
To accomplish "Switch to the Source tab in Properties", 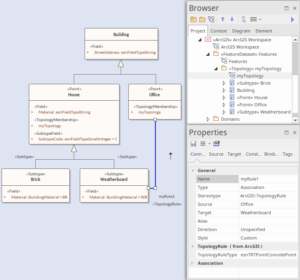I will tap(216, 154).
